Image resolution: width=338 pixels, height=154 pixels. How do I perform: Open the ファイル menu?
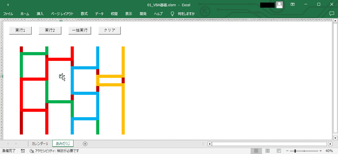pyautogui.click(x=8, y=14)
